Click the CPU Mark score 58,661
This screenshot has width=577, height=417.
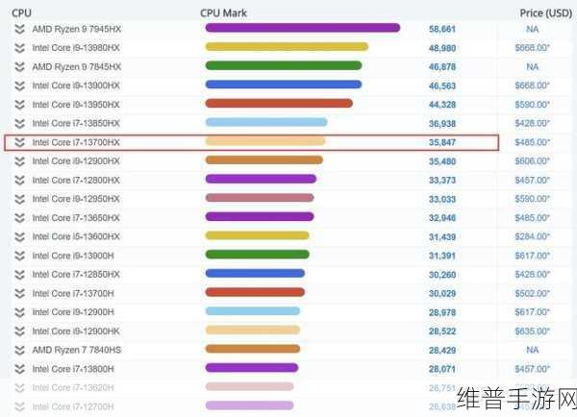[x=442, y=29]
